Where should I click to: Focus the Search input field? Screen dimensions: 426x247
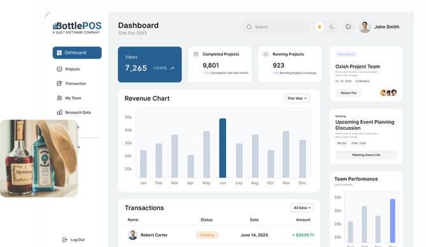click(x=276, y=27)
